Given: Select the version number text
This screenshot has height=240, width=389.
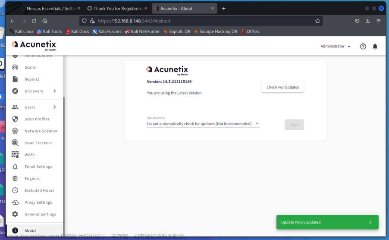Looking at the screenshot, I should click(x=177, y=82).
